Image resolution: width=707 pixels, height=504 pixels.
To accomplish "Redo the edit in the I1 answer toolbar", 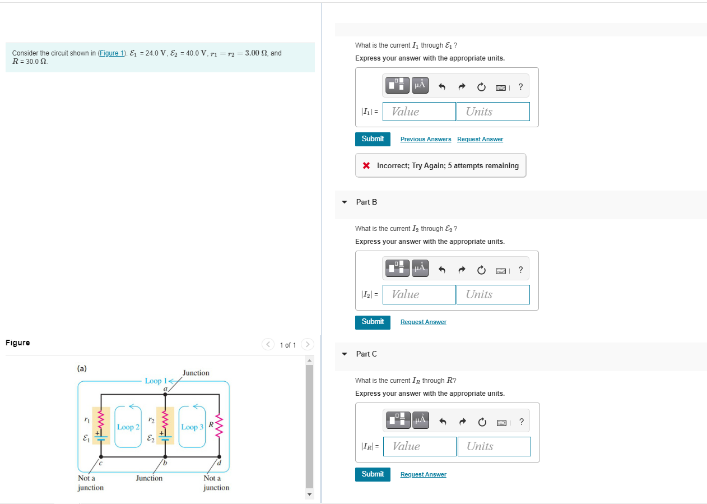I will point(462,87).
